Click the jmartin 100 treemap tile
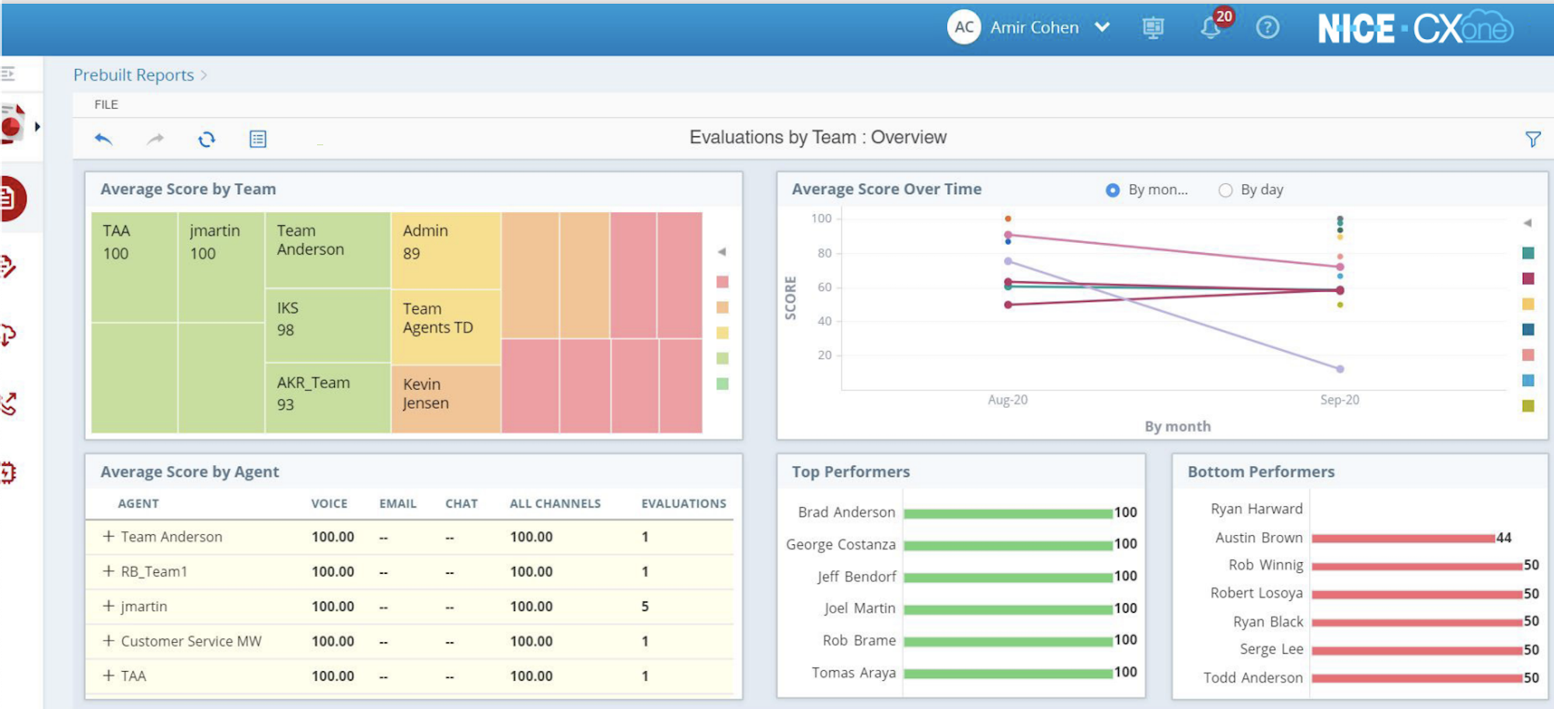 [x=221, y=267]
